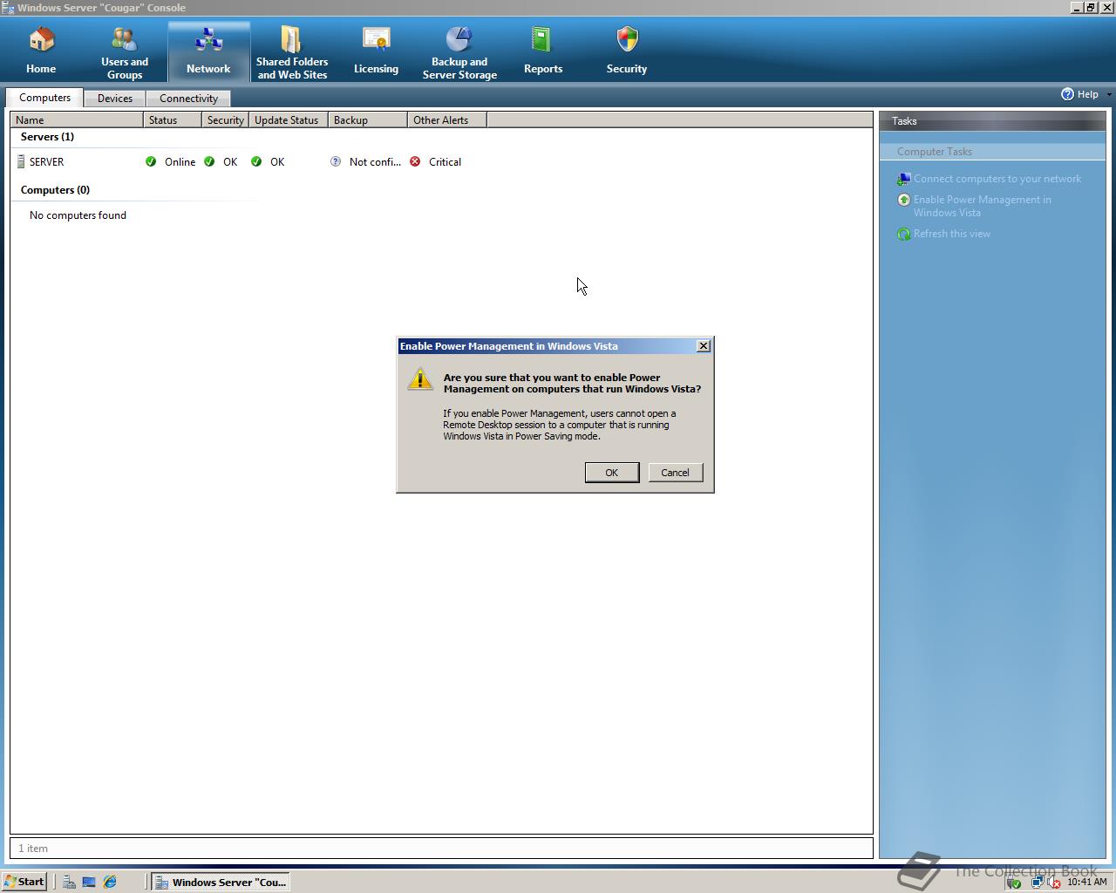
Task: Switch to the Connectivity tab
Action: point(188,99)
